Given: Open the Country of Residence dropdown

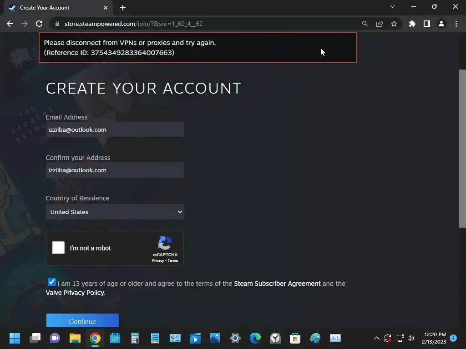Looking at the screenshot, I should click(115, 212).
